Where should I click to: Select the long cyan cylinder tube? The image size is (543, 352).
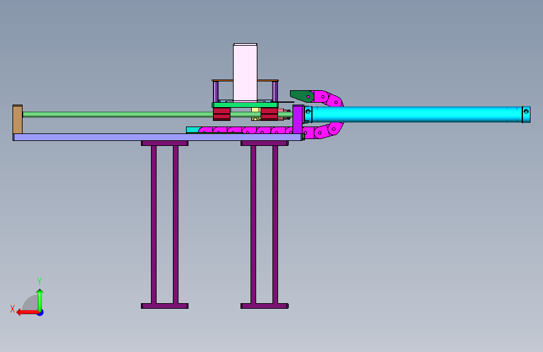point(416,115)
